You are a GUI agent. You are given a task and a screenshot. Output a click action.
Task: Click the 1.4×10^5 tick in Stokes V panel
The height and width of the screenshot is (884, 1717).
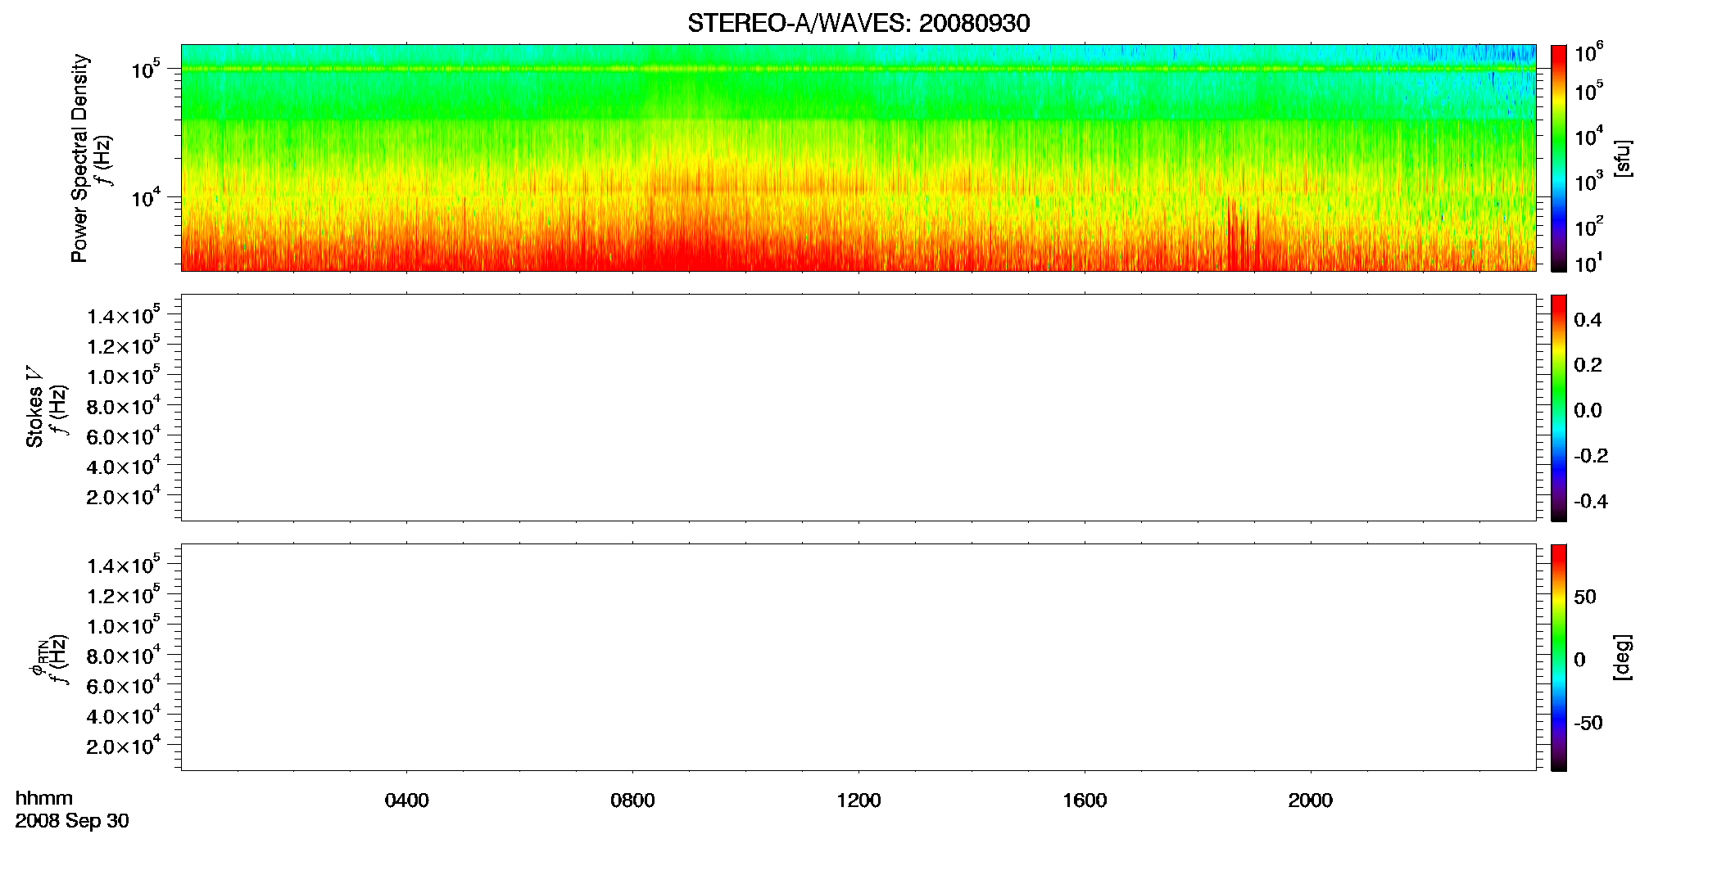pos(124,315)
